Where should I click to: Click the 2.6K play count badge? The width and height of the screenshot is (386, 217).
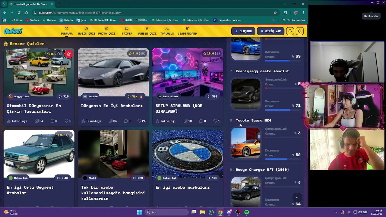[63, 178]
